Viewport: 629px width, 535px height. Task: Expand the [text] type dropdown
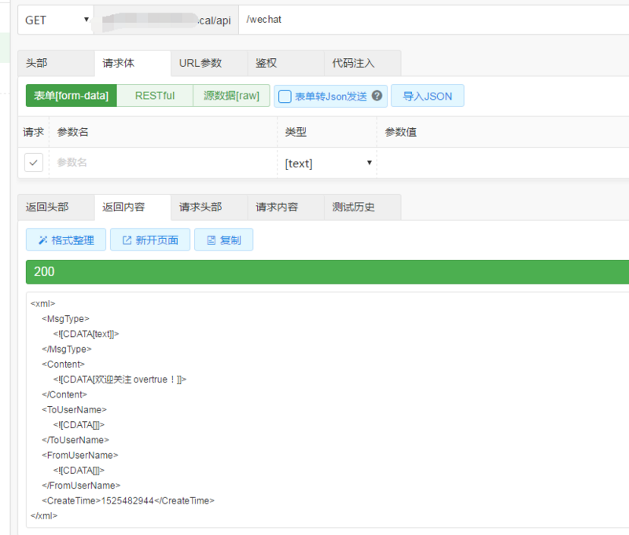click(327, 163)
